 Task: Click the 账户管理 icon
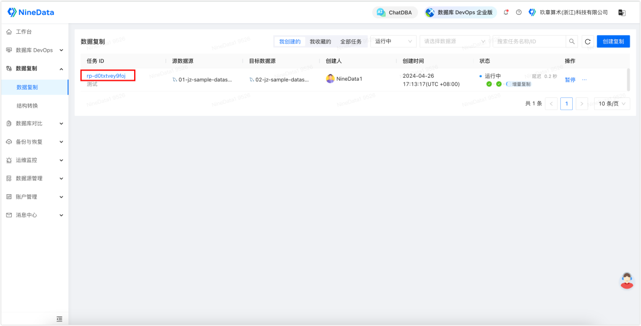pyautogui.click(x=9, y=197)
